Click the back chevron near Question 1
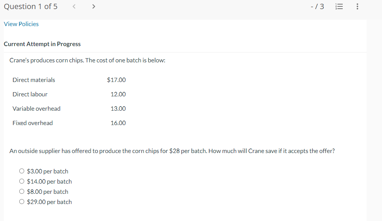Image resolution: width=382 pixels, height=221 pixels. 74,6
